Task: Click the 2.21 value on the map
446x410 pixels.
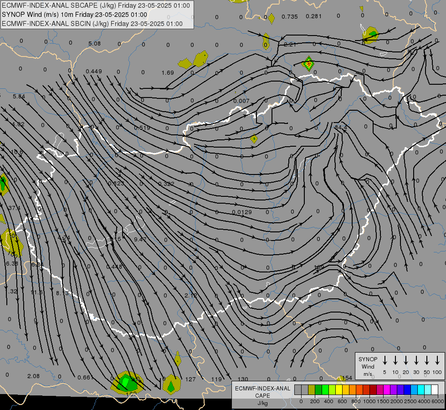Action: pyautogui.click(x=290, y=44)
